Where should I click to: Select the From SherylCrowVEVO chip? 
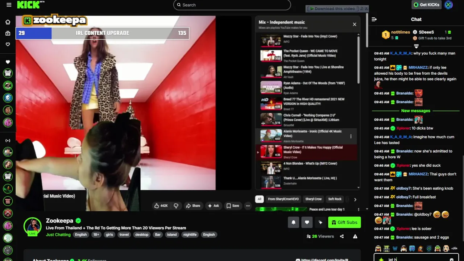(283, 199)
